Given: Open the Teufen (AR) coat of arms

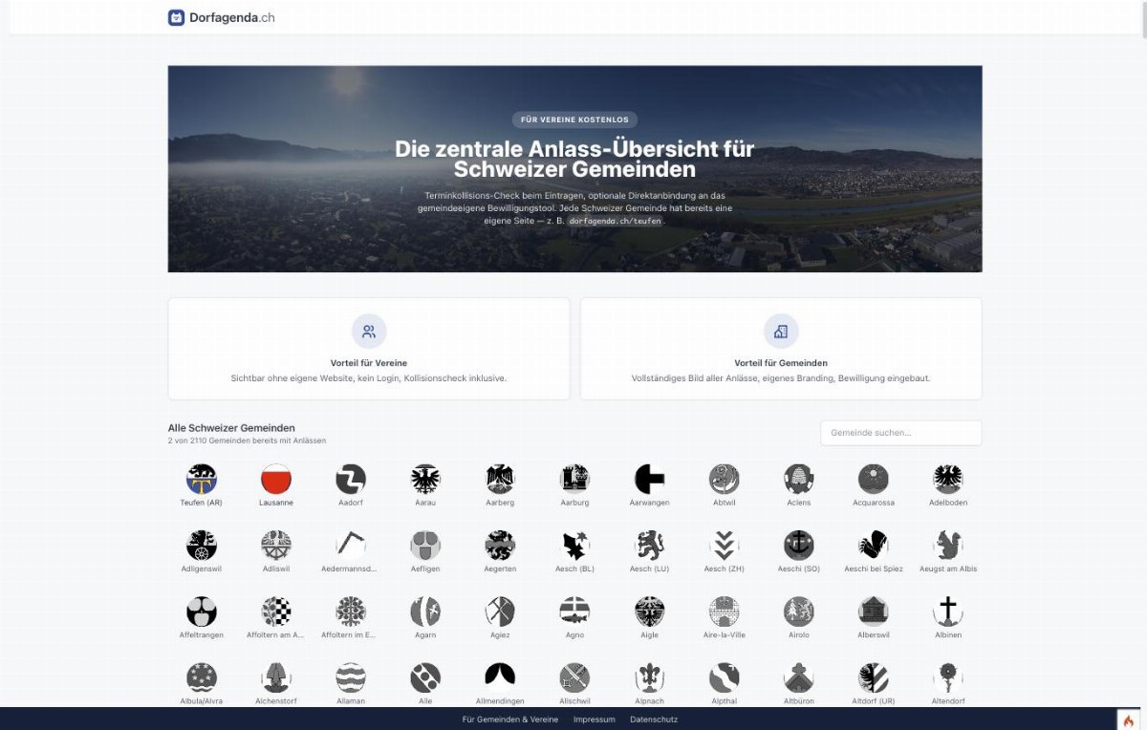Looking at the screenshot, I should pyautogui.click(x=202, y=479).
